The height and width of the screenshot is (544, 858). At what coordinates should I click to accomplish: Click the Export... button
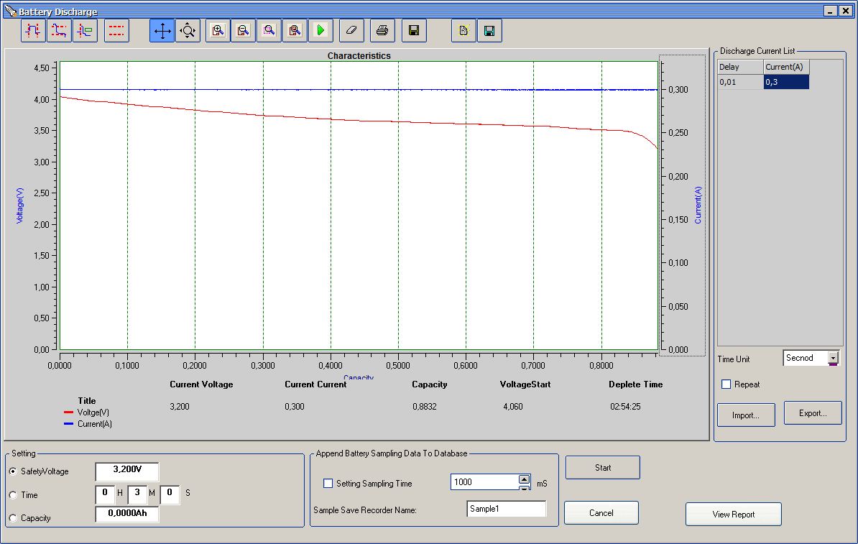tap(813, 413)
